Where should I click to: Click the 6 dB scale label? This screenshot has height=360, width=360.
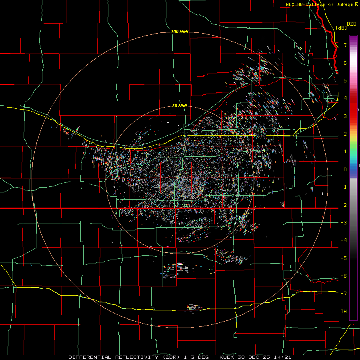[345, 63]
